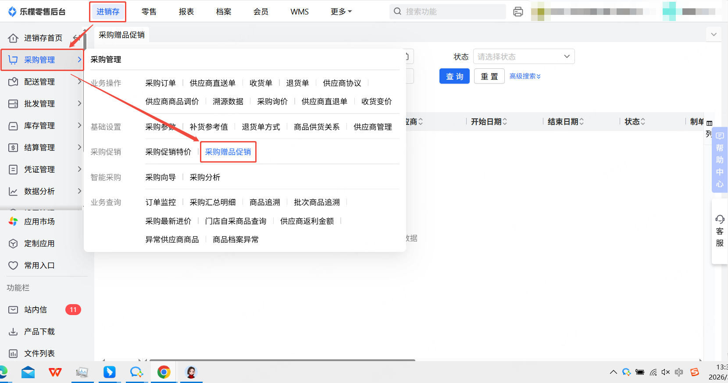The image size is (728, 383).
Task: Expand the 数据分析 submenu arrow
Action: click(x=79, y=191)
